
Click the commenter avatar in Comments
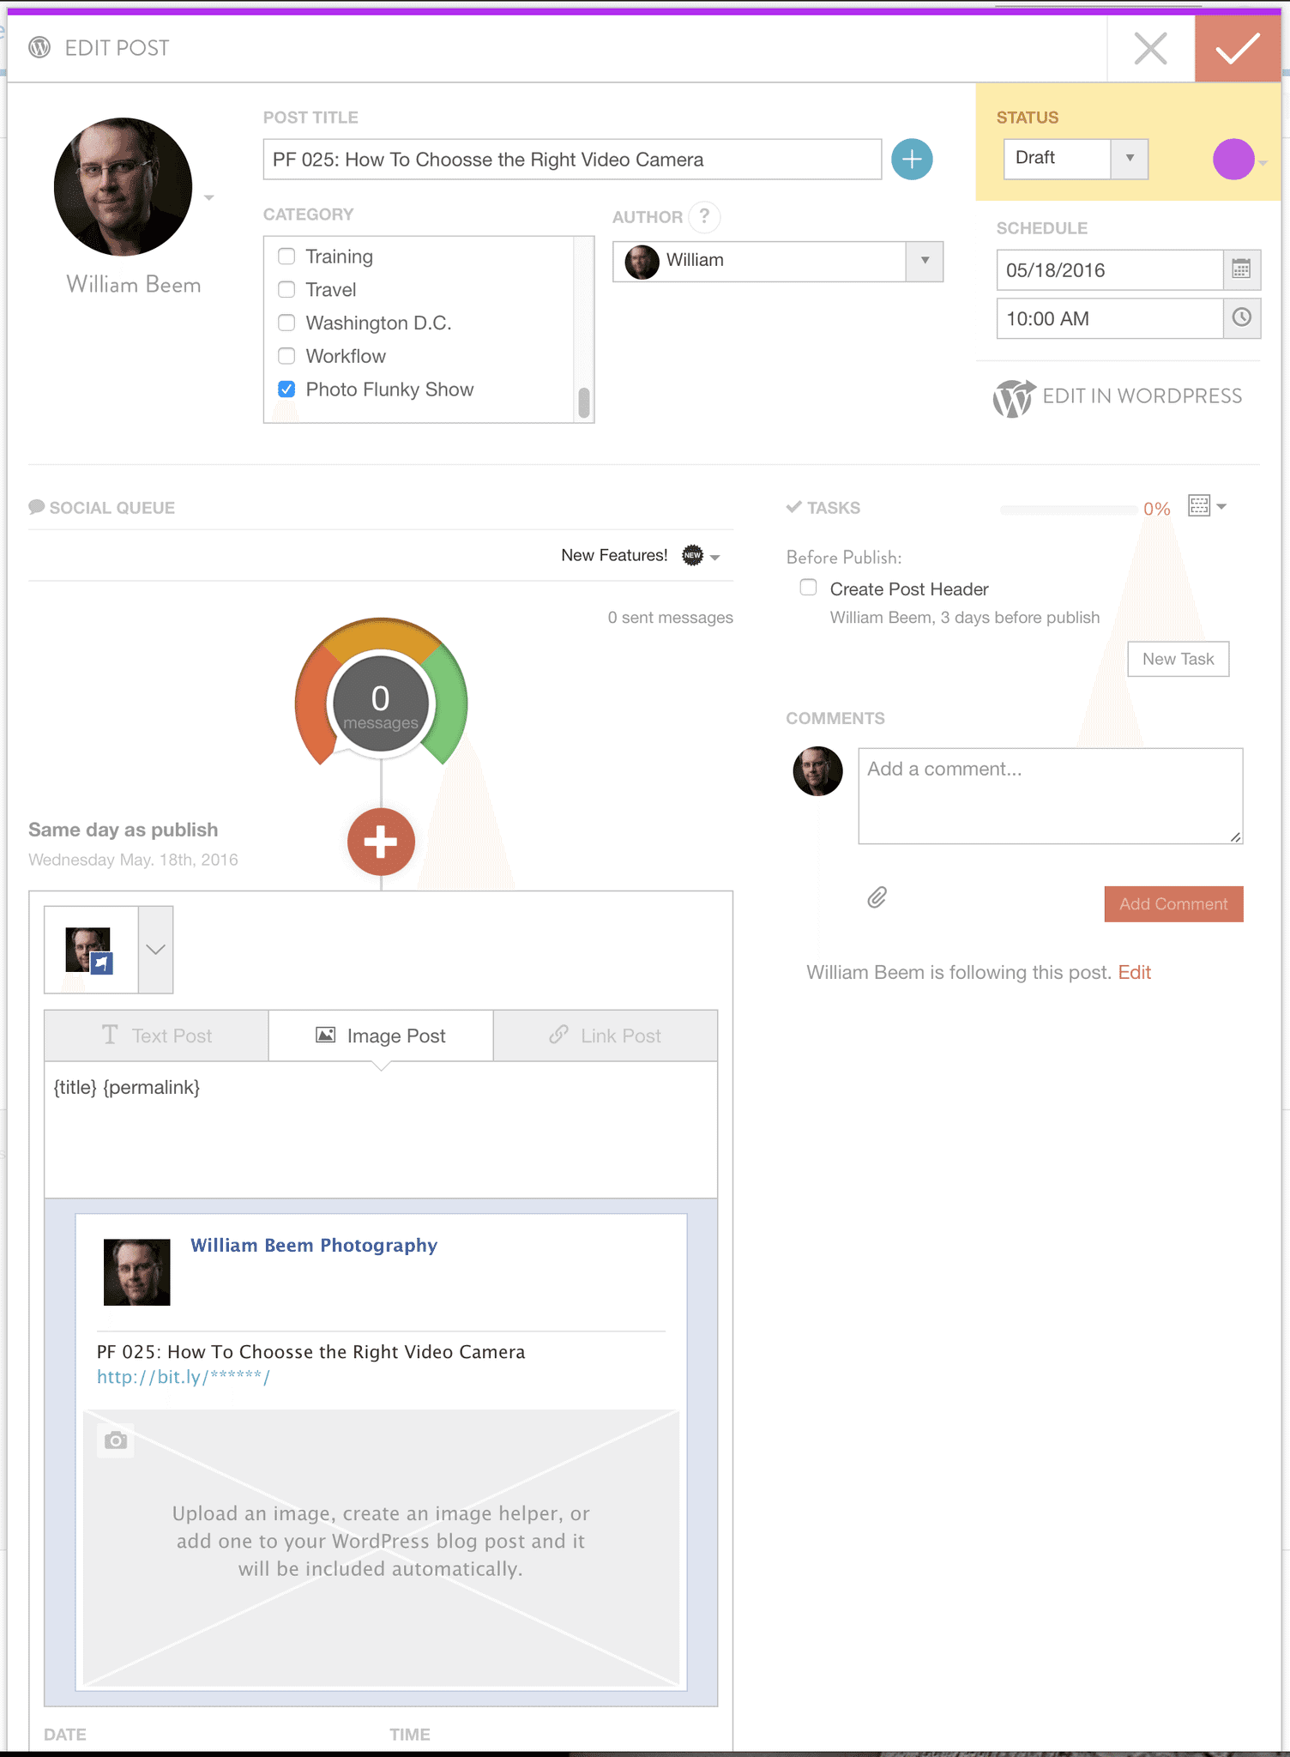pyautogui.click(x=817, y=771)
